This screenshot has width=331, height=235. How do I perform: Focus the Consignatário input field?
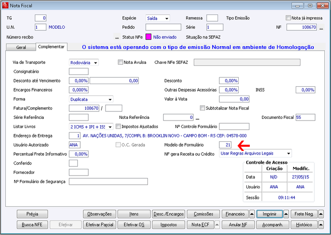[x=79, y=72]
